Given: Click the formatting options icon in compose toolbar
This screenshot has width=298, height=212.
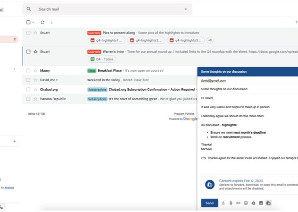Looking at the screenshot, I should click(223, 203).
